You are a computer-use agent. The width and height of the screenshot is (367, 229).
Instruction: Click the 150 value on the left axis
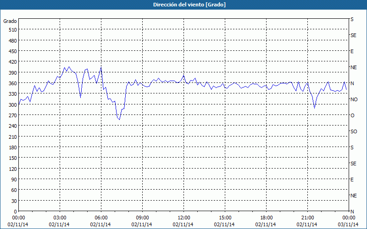[13, 158]
